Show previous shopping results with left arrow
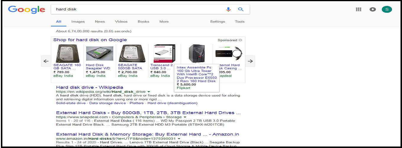Screen dimensions: 402x148 tap(46, 61)
